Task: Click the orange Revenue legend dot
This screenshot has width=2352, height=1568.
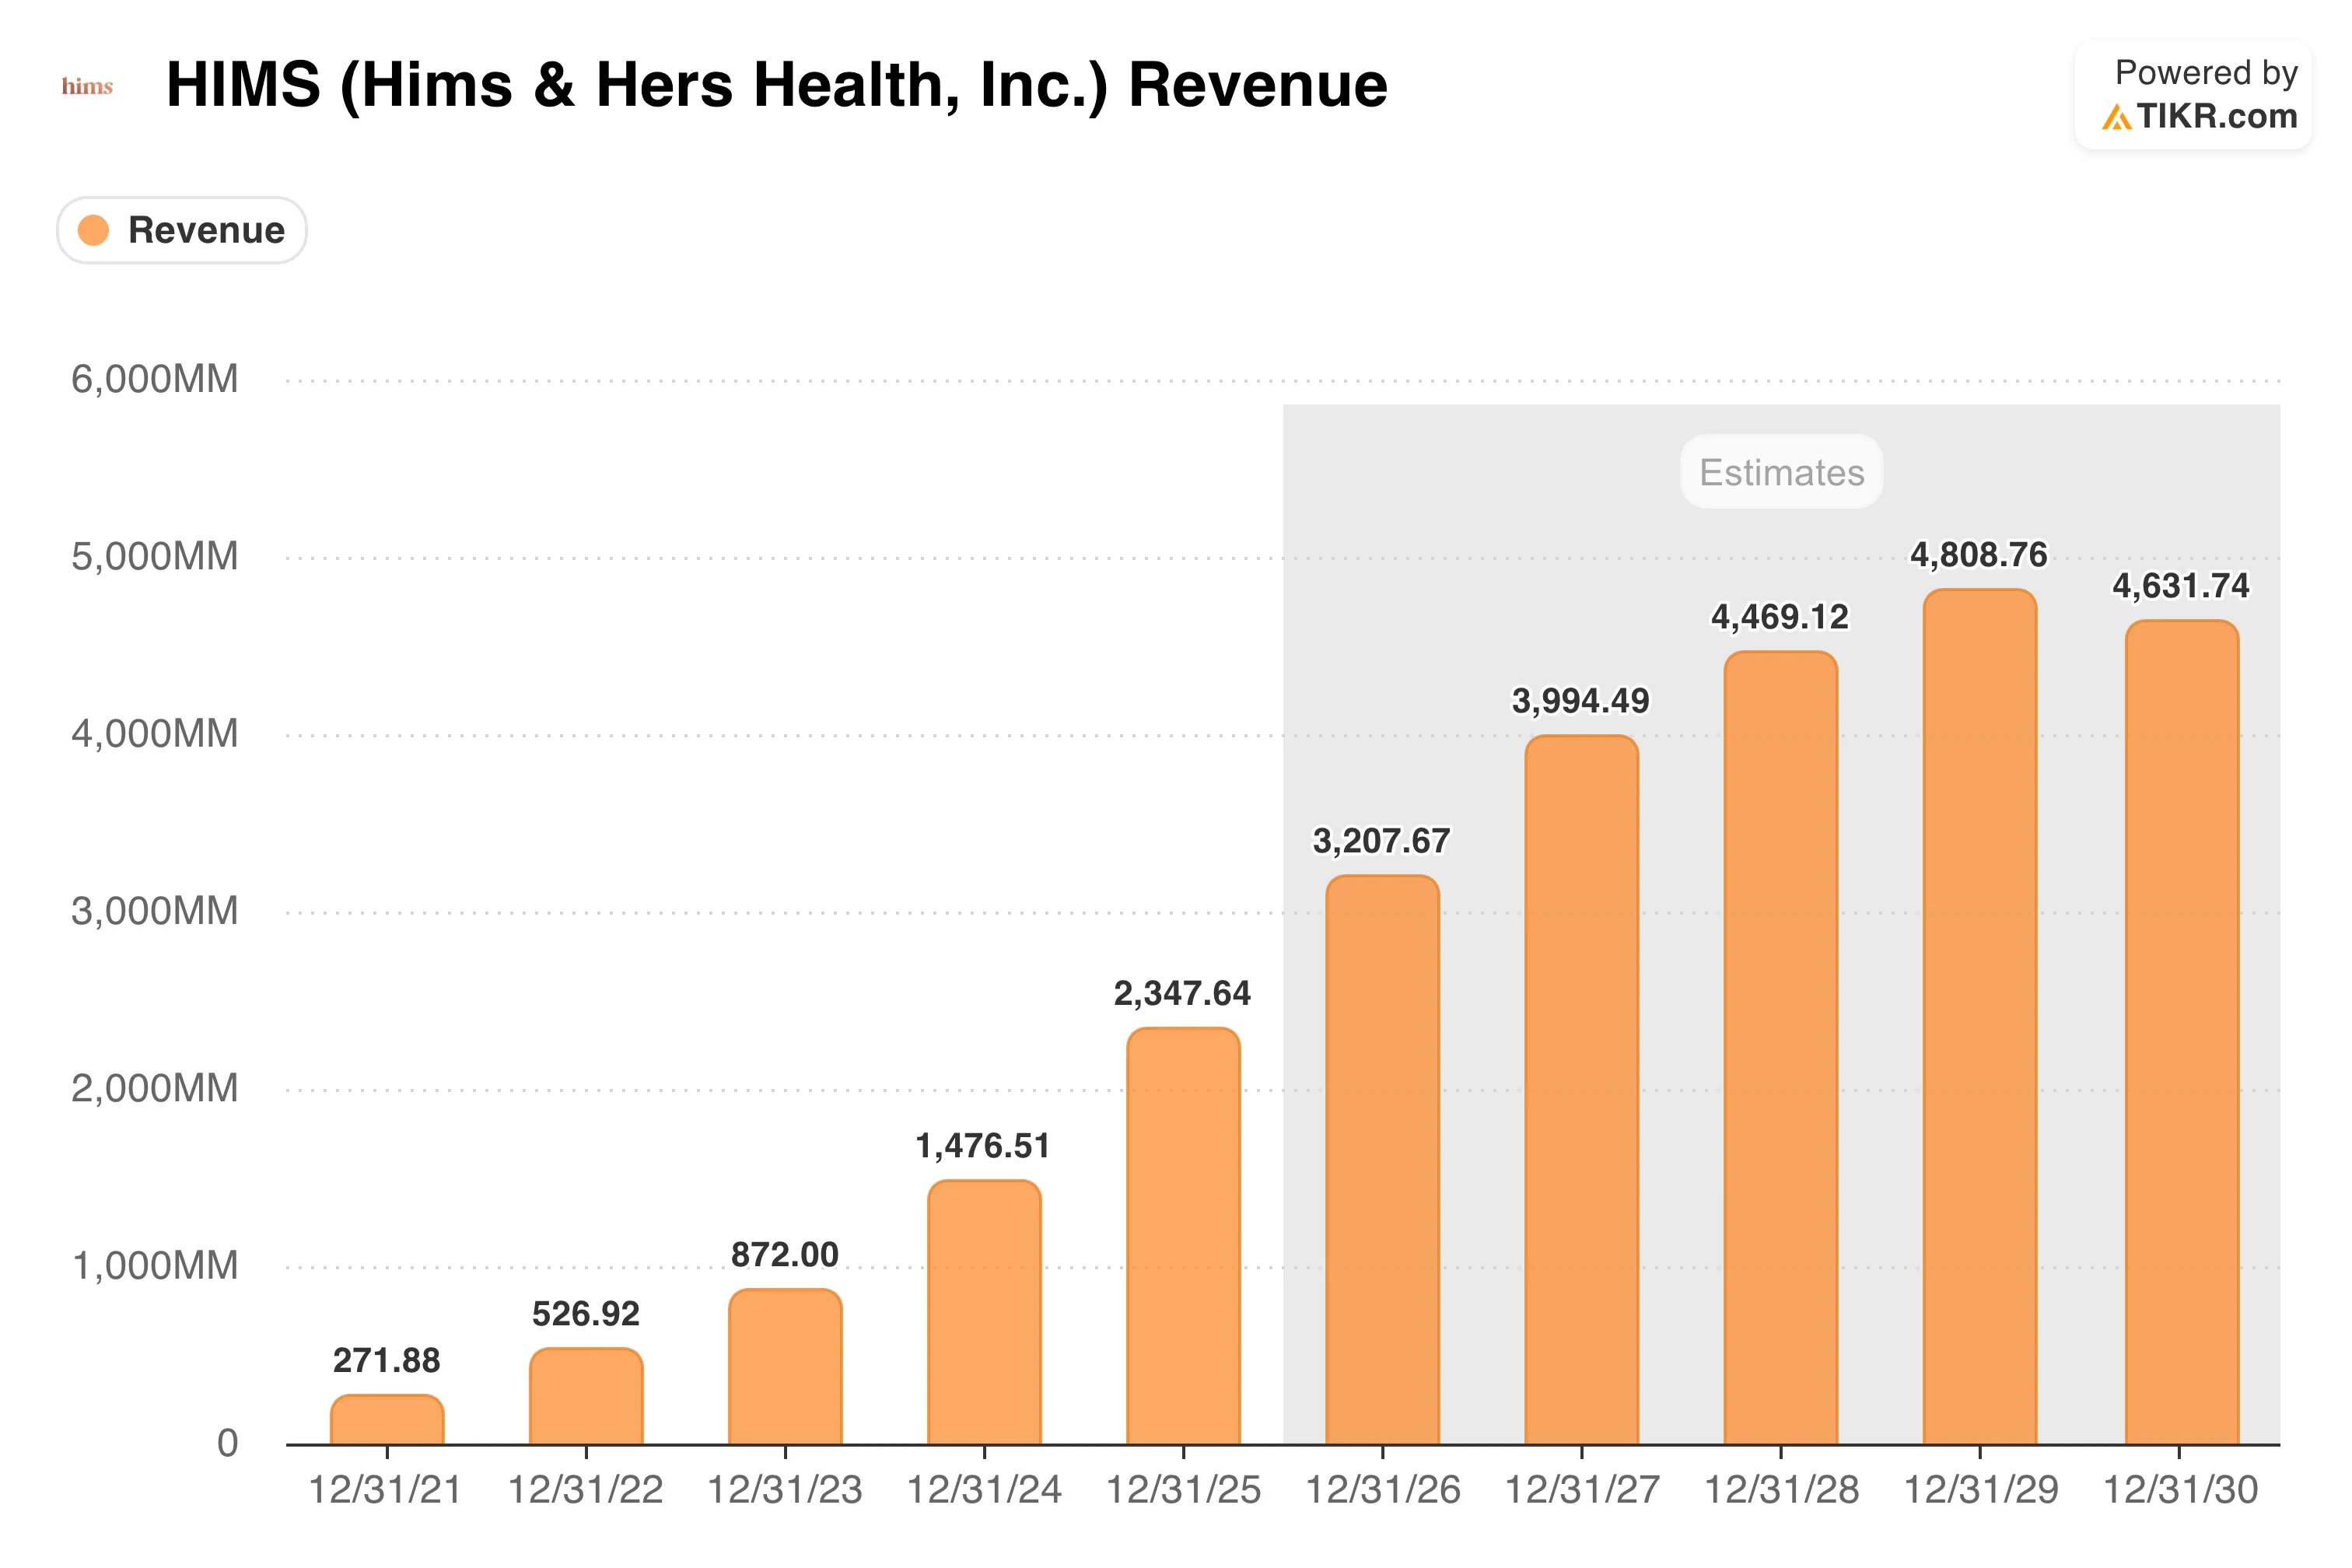Action: (x=93, y=230)
